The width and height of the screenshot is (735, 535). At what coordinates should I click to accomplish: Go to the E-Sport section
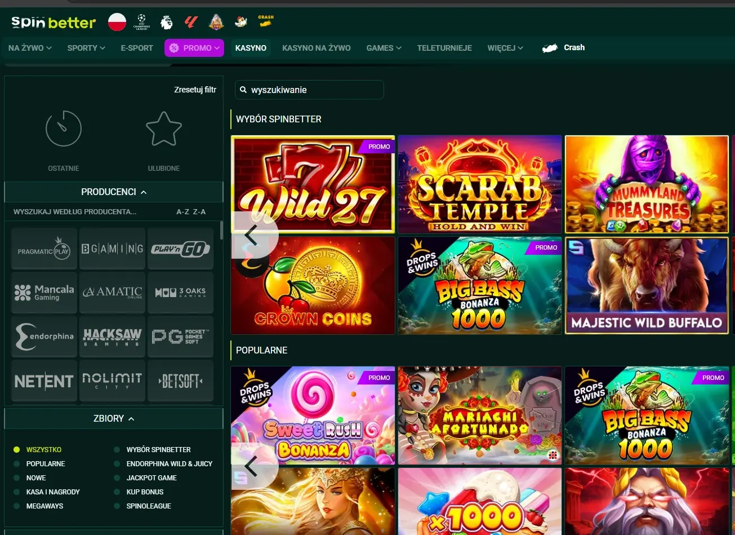click(x=137, y=48)
